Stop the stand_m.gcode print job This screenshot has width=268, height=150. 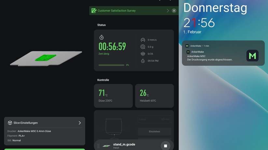[165, 146]
